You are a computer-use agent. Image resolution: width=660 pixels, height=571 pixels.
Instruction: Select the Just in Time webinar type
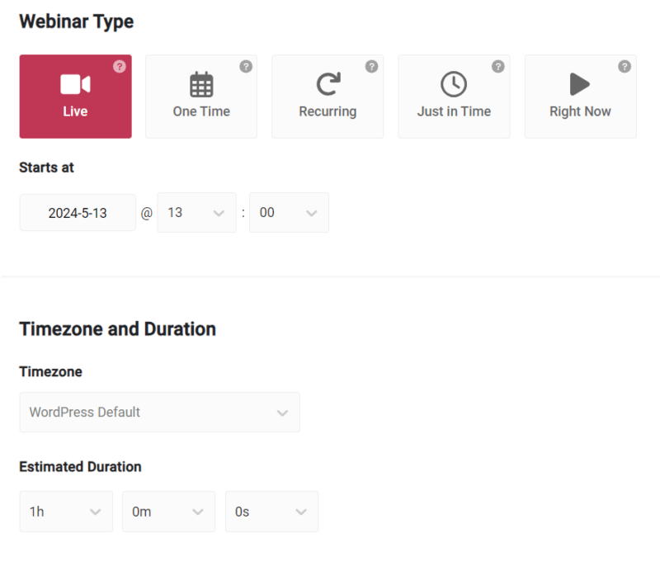tap(454, 97)
